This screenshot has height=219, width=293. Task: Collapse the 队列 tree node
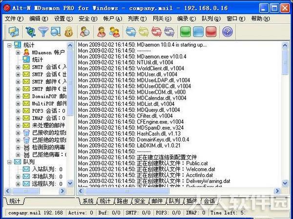9,162
